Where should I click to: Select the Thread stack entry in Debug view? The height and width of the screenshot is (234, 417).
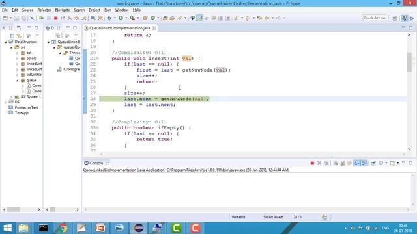(x=74, y=53)
